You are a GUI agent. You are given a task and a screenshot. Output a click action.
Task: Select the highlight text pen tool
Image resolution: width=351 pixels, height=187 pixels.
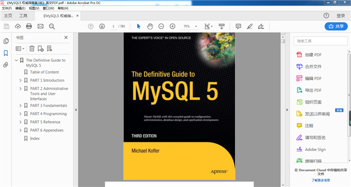[250, 26]
